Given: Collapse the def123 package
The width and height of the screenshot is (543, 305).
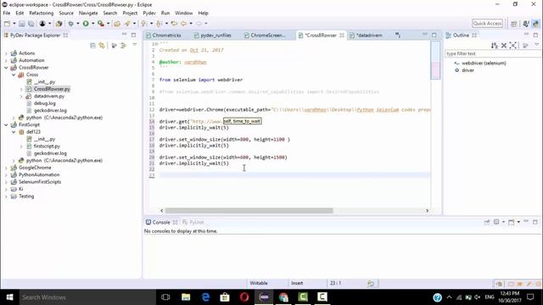Looking at the screenshot, I should click(14, 132).
